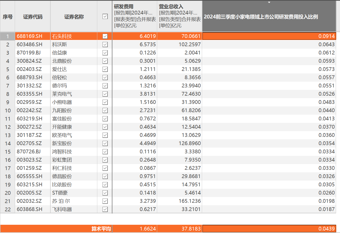Toggle checkbox next to 小熊电器
The height and width of the screenshot is (233, 340).
point(105,102)
